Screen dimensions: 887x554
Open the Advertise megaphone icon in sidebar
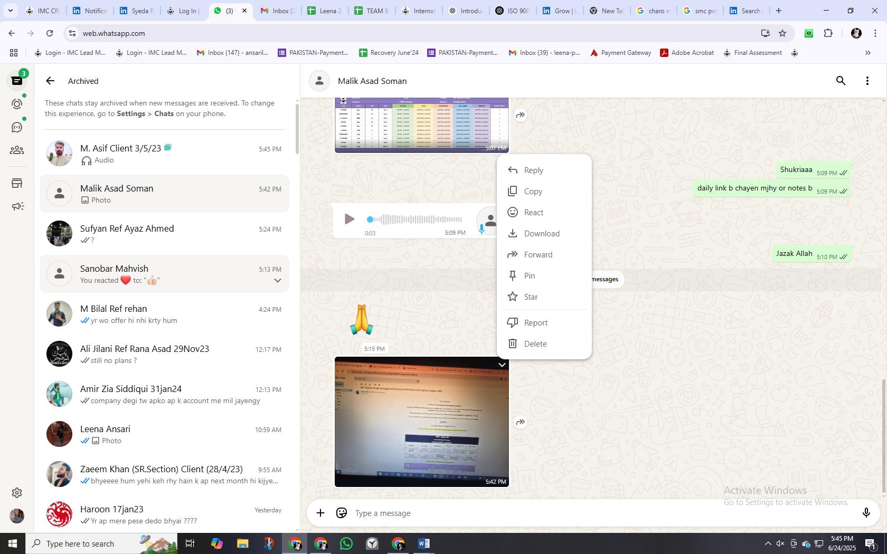click(x=17, y=206)
